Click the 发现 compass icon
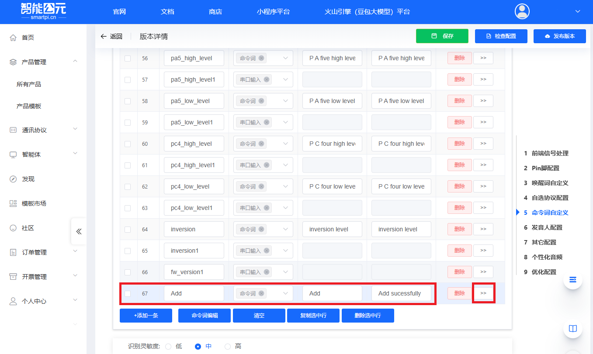Image resolution: width=593 pixels, height=354 pixels. click(13, 179)
